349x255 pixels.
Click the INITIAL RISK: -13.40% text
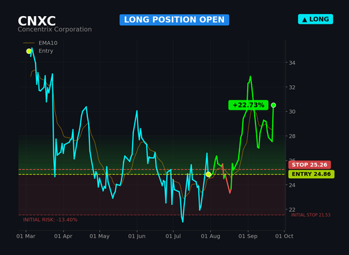tap(50, 219)
